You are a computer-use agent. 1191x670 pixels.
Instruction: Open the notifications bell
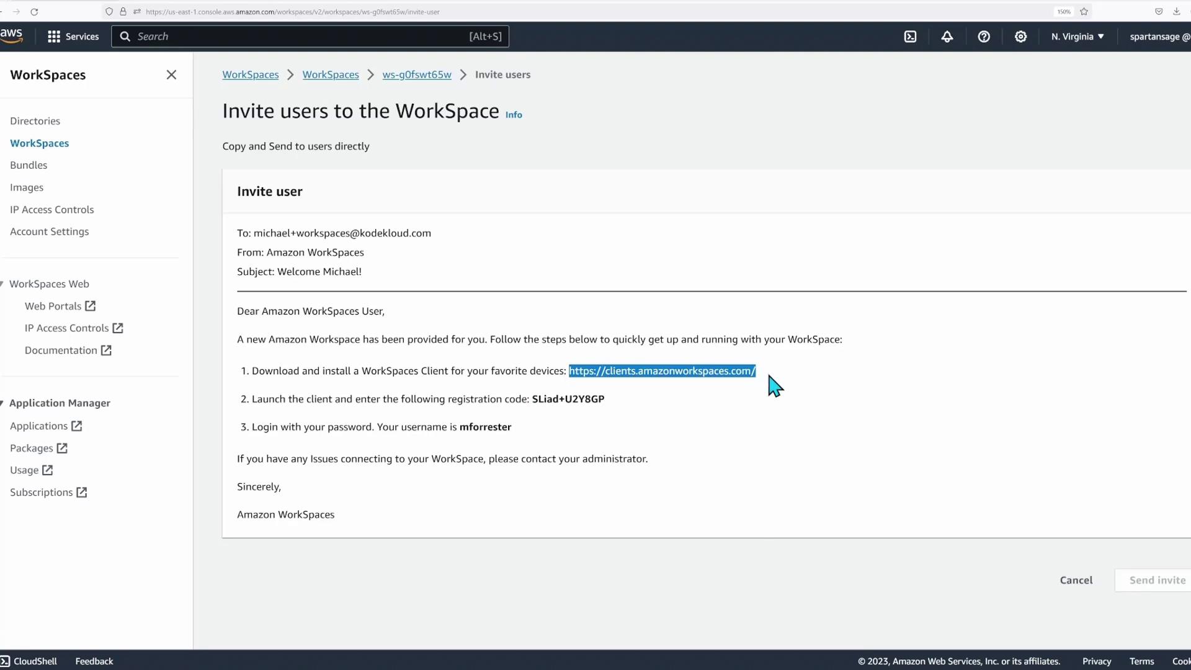point(947,37)
